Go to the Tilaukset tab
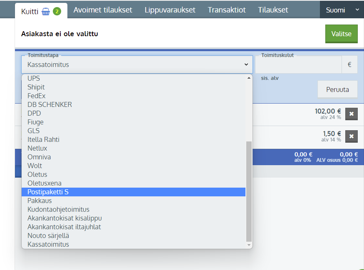 click(273, 10)
